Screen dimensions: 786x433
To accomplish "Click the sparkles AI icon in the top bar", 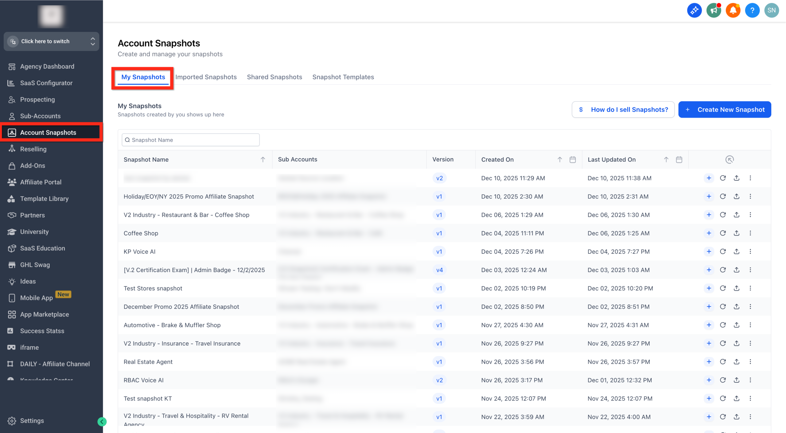I will [694, 10].
